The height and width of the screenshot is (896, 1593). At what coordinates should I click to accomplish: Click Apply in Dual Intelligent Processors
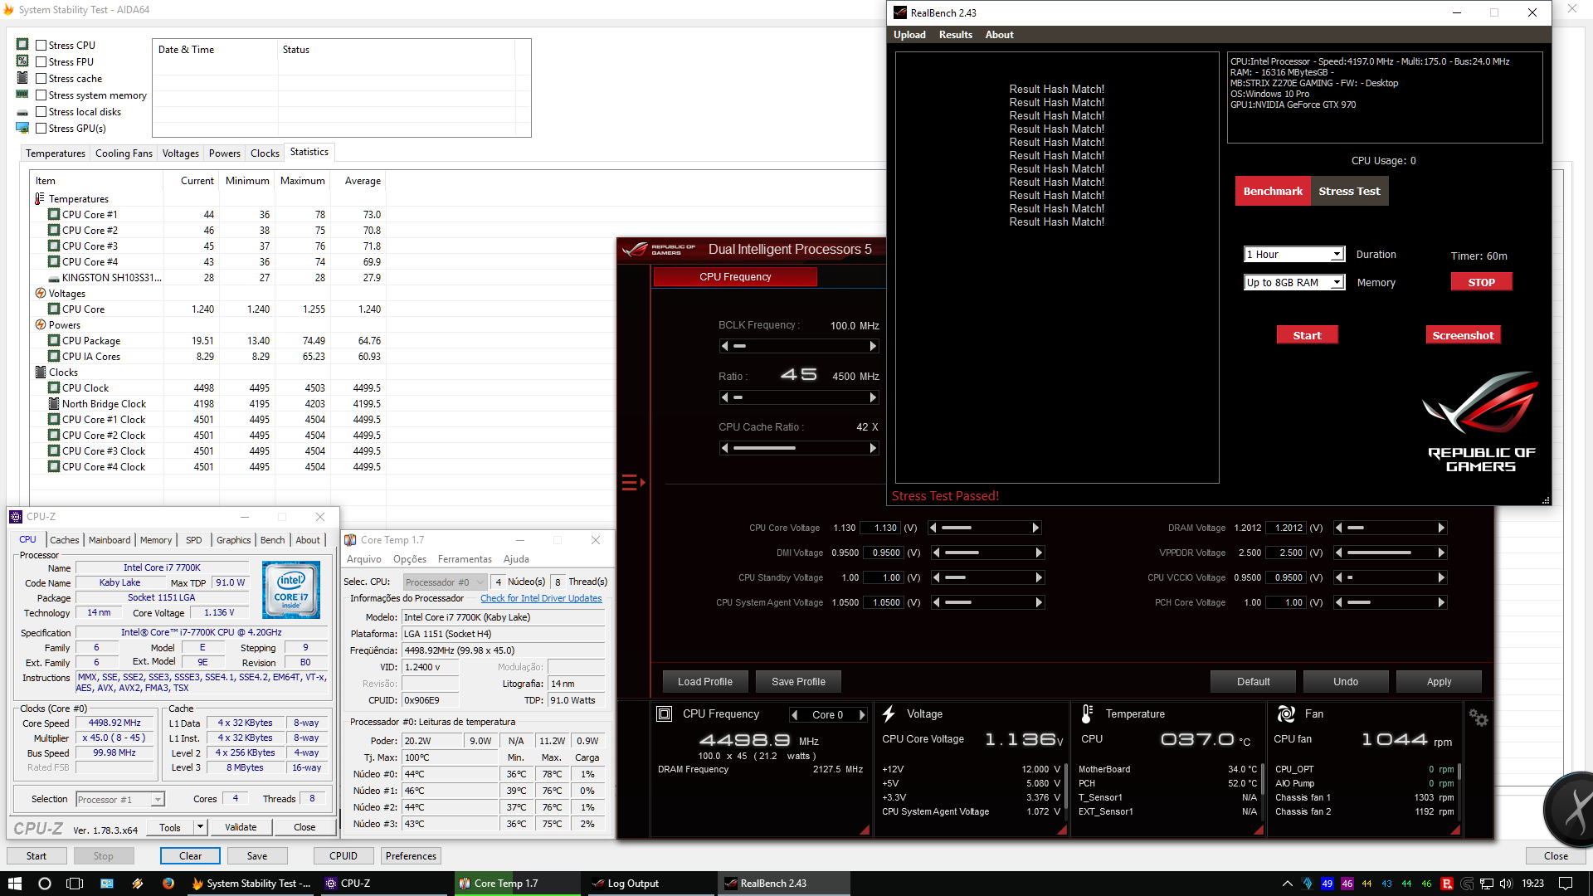click(x=1439, y=682)
